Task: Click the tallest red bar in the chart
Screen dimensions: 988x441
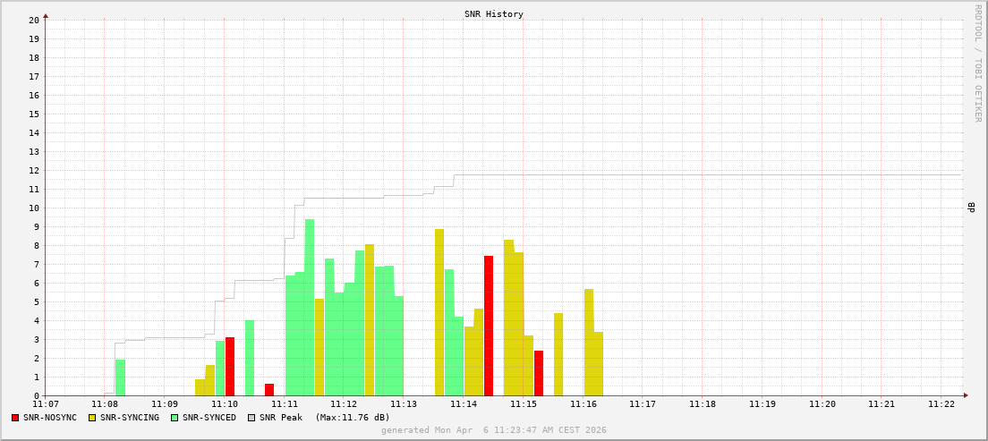Action: coord(489,326)
